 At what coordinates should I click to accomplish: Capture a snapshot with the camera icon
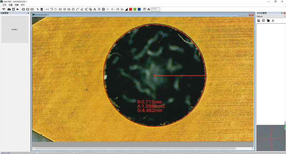pos(9,9)
